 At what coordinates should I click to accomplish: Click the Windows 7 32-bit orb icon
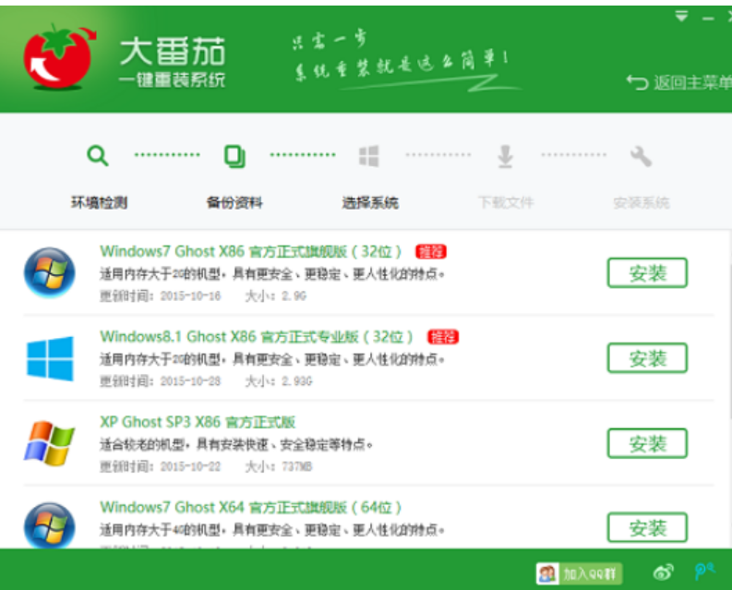pyautogui.click(x=50, y=272)
